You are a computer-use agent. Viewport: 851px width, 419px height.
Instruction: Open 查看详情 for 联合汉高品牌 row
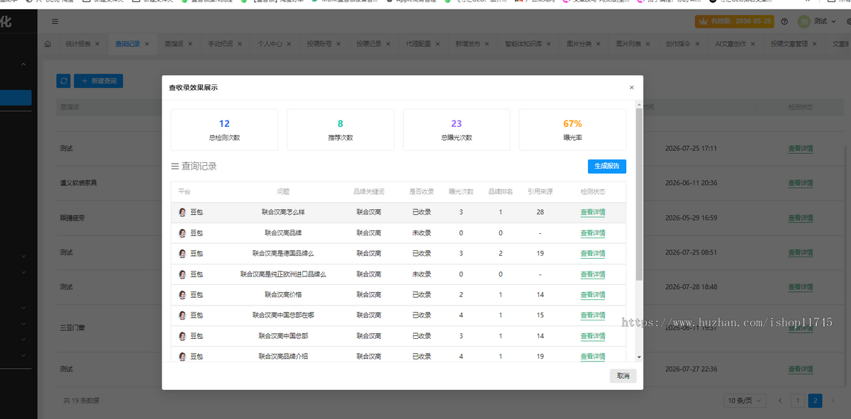tap(593, 233)
